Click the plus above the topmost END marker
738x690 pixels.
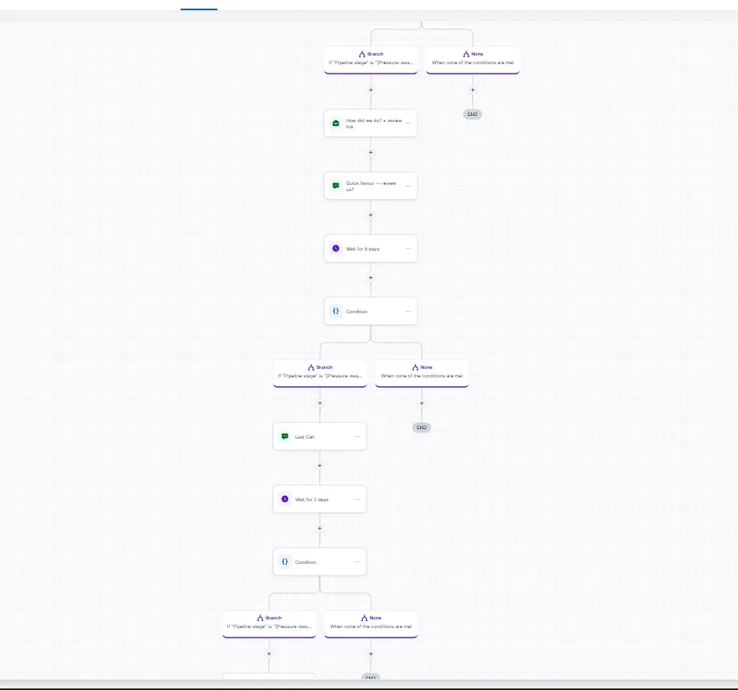472,90
